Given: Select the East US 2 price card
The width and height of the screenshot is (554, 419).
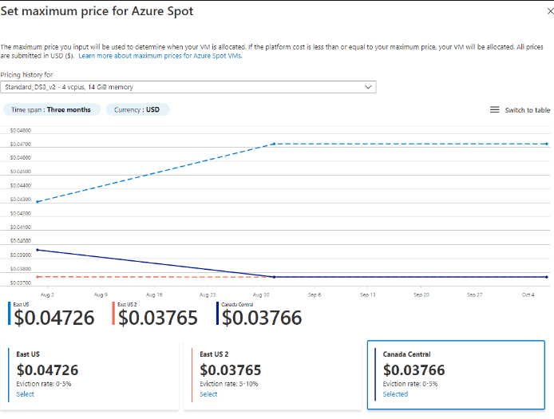Looking at the screenshot, I should click(x=274, y=375).
